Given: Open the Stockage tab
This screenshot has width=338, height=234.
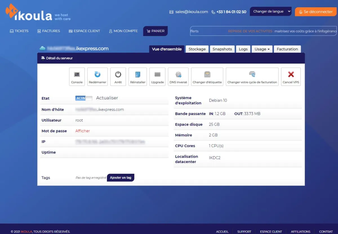Looking at the screenshot, I should click(x=197, y=49).
